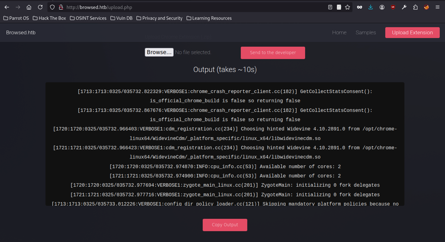Open the Vuln DB bookmarks folder
The height and width of the screenshot is (242, 445).
(121, 18)
